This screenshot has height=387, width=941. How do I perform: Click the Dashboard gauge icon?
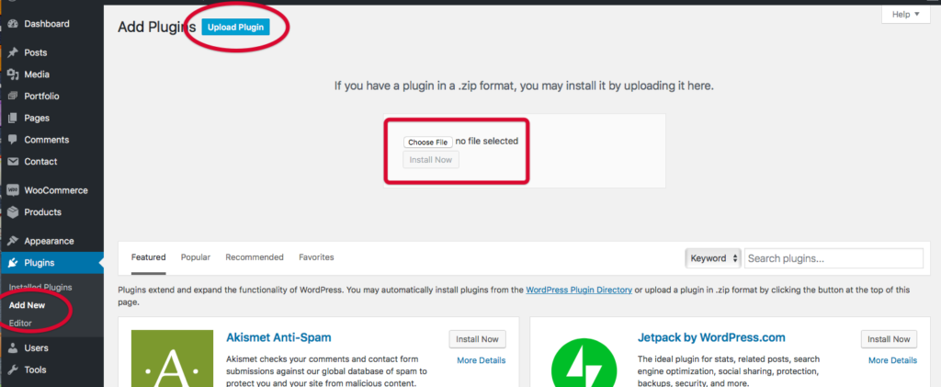click(13, 24)
